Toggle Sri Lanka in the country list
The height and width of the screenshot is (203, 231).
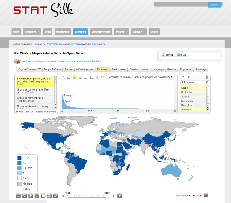click(x=193, y=92)
